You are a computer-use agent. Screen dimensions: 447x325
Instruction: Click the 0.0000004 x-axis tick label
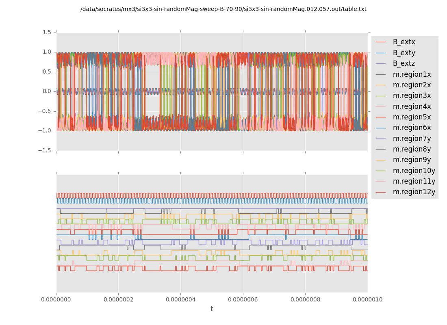tap(180, 299)
